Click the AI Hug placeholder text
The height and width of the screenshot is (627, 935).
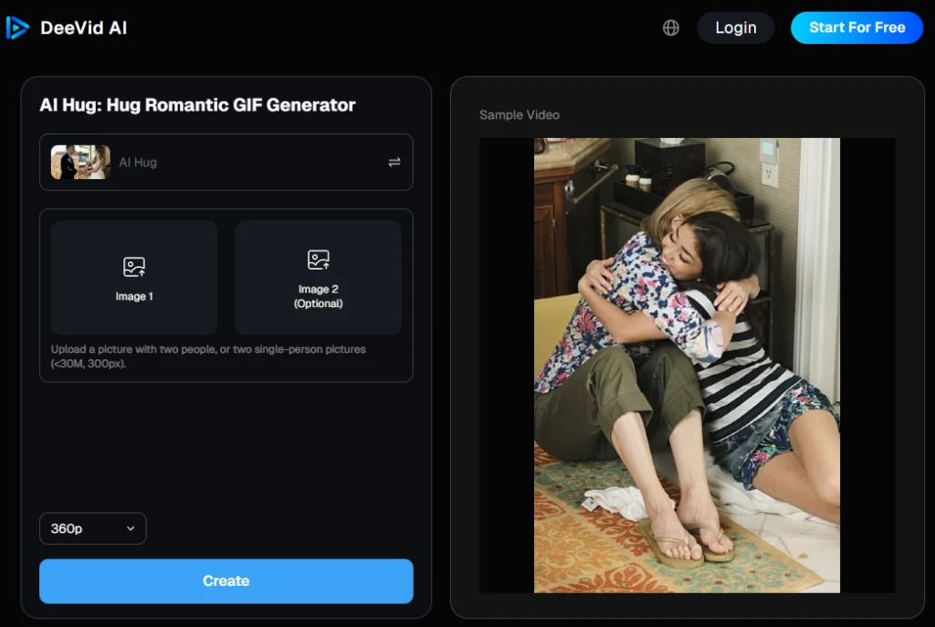point(138,163)
